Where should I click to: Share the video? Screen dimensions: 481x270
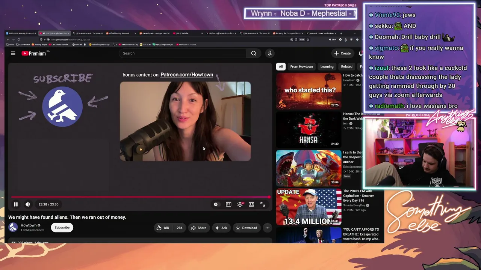click(x=198, y=228)
